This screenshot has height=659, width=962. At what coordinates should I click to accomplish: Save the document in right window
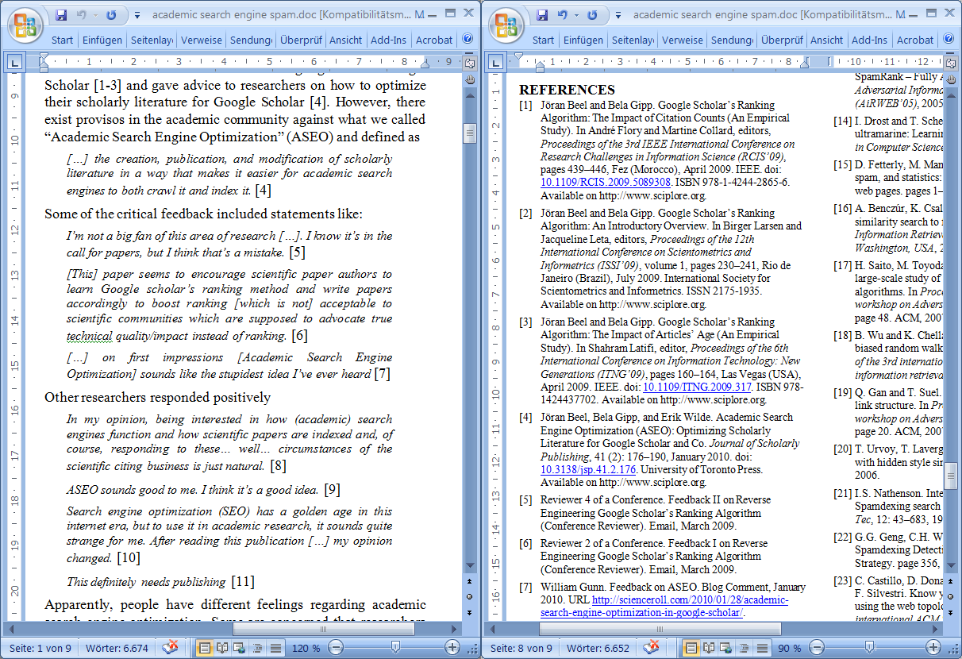(x=542, y=15)
